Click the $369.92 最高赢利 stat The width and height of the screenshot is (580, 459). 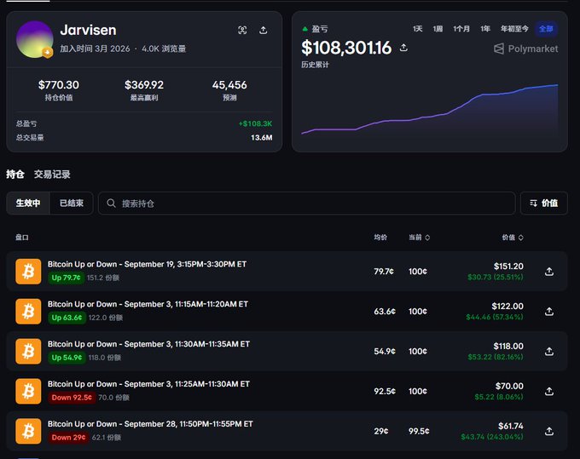(144, 89)
